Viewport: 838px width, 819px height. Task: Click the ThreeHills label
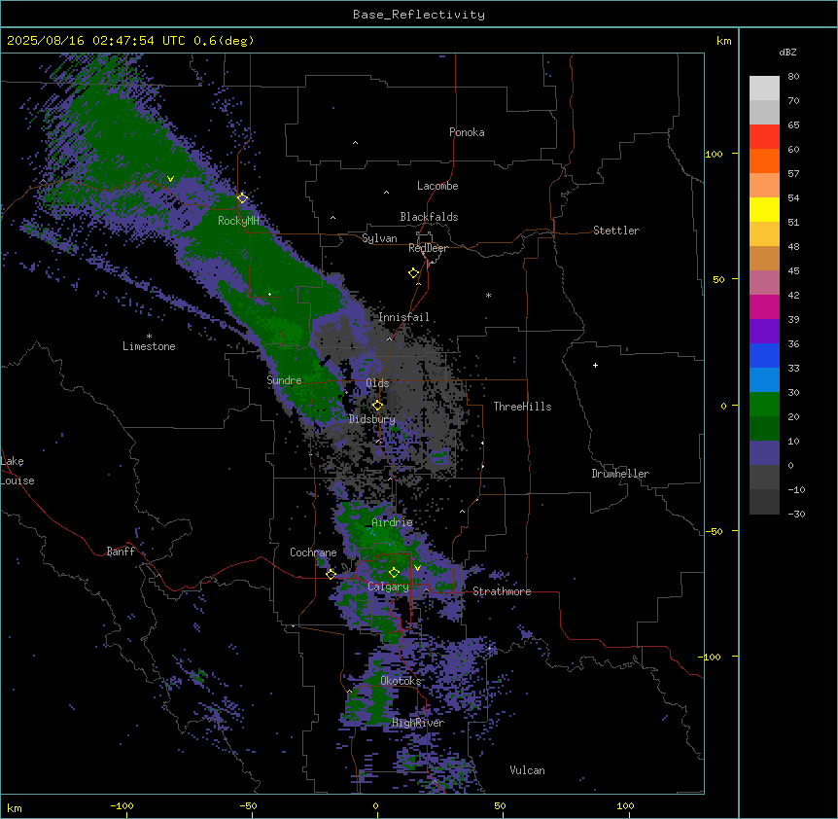(x=522, y=407)
